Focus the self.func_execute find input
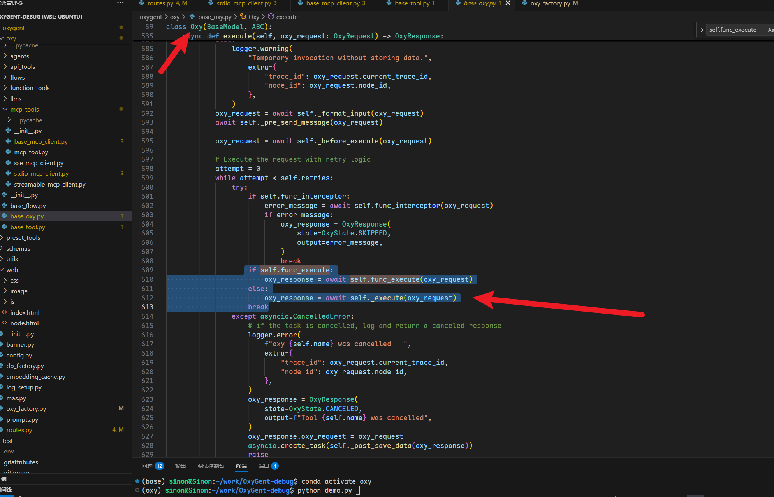Image resolution: width=774 pixels, height=497 pixels. (x=732, y=30)
